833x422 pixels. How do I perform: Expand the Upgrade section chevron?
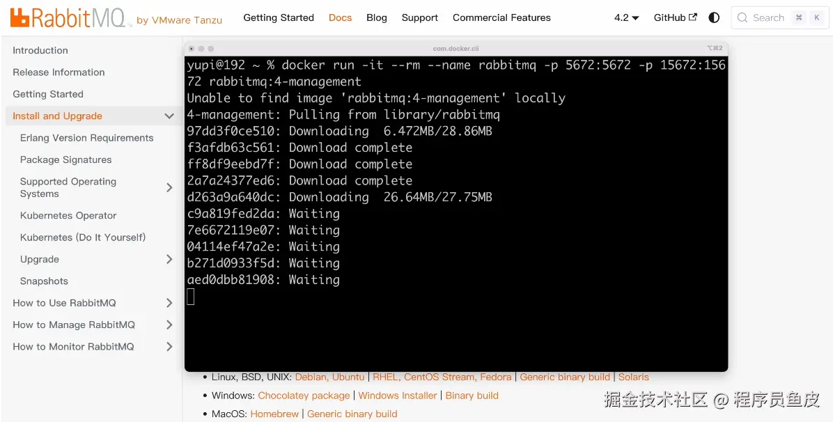[x=169, y=259]
